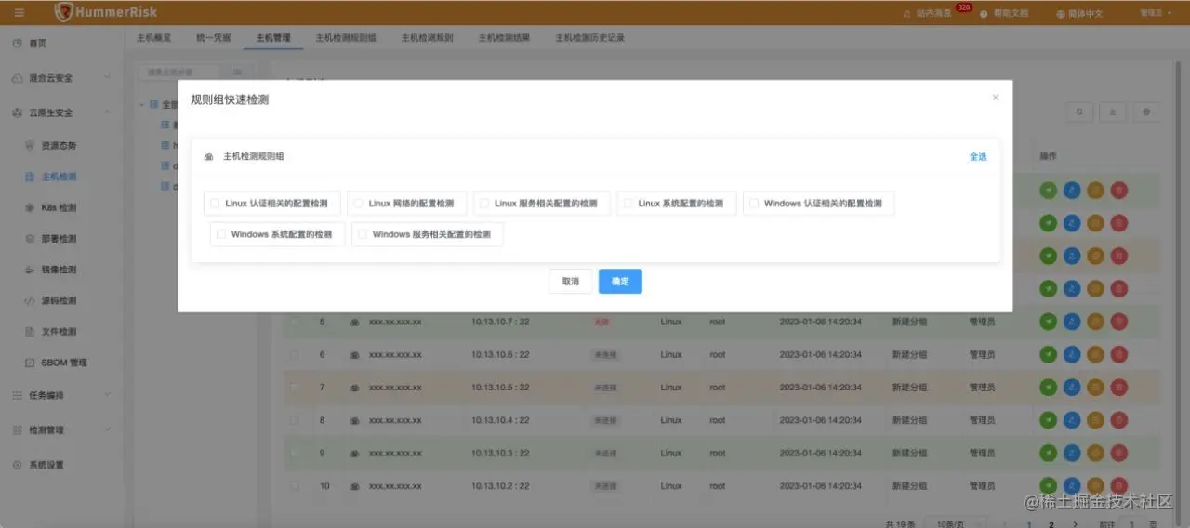1190x528 pixels.
Task: Open 镜像检测 image detection icon
Action: [x=31, y=270]
